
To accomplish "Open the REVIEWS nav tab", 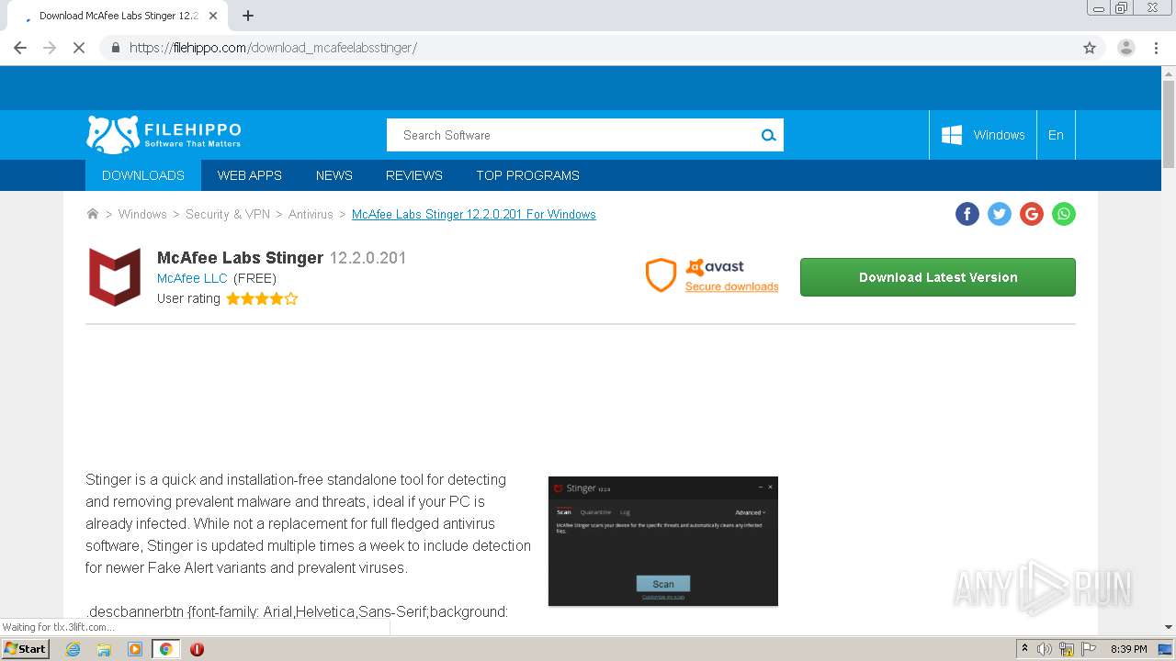I will (x=414, y=175).
